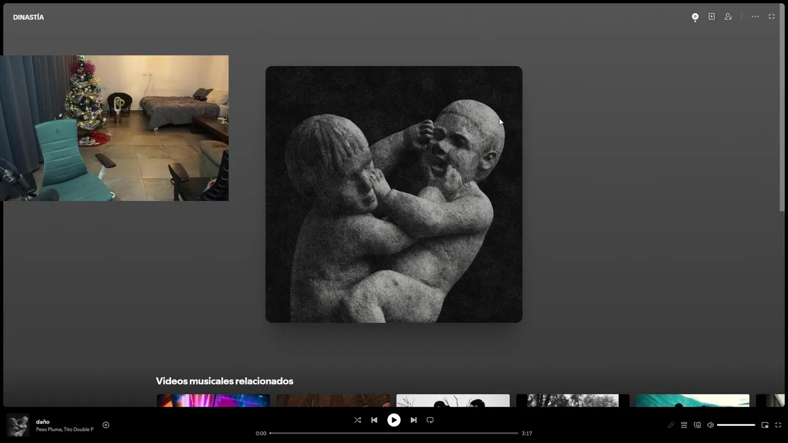Viewport: 788px width, 443px height.
Task: Open artist link Peso Pluma, Tito Double P
Action: point(65,429)
